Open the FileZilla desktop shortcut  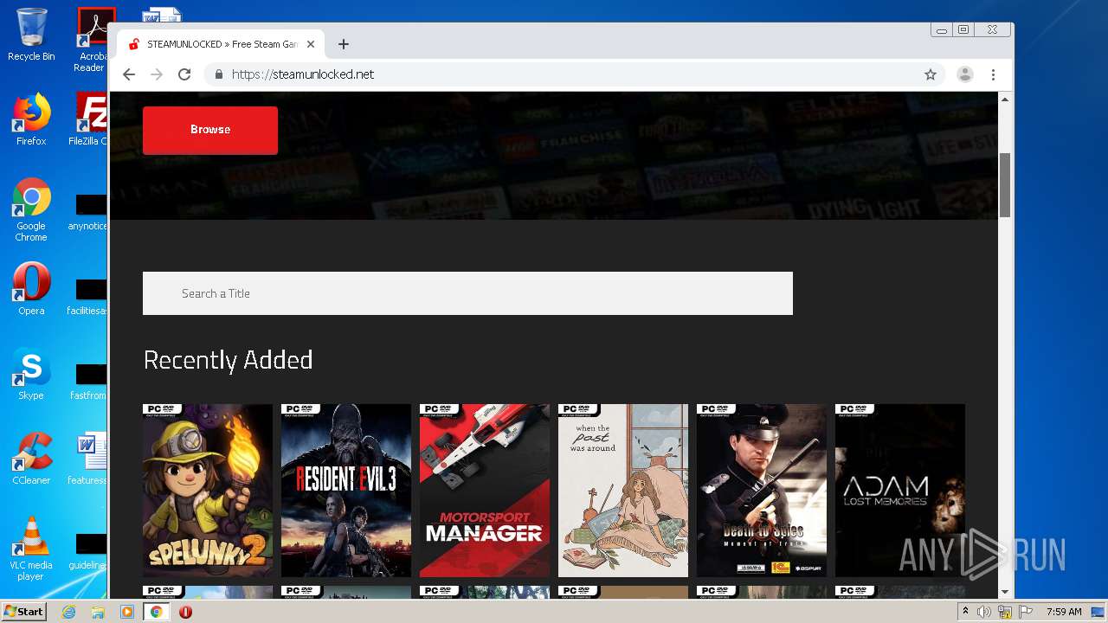pyautogui.click(x=88, y=119)
